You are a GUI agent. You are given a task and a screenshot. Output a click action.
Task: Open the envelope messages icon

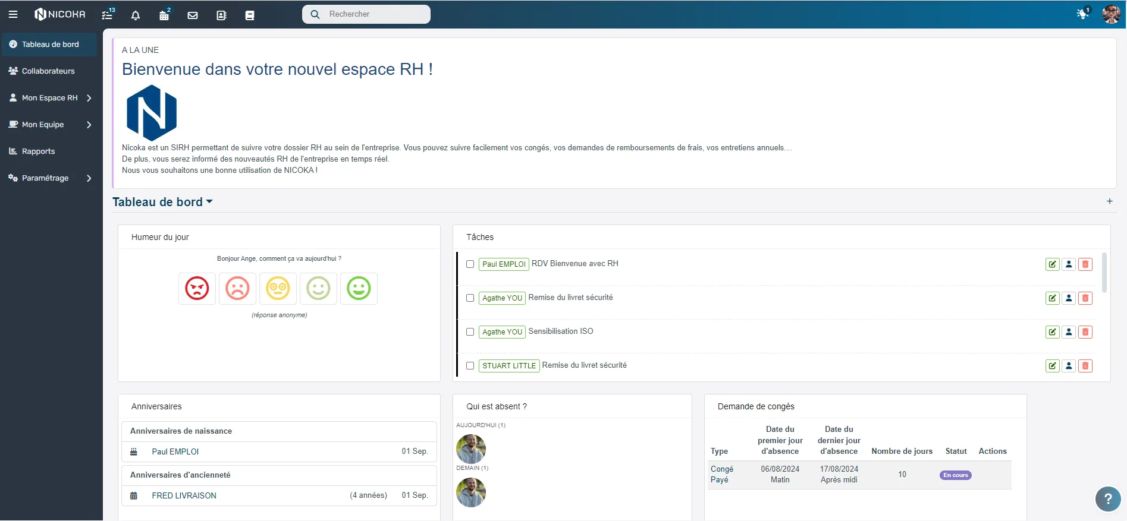(x=193, y=15)
